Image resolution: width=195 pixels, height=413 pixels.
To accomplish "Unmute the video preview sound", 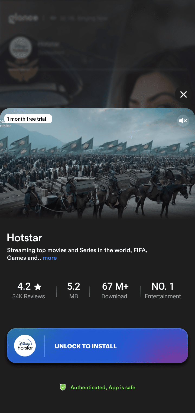I will coord(183,121).
